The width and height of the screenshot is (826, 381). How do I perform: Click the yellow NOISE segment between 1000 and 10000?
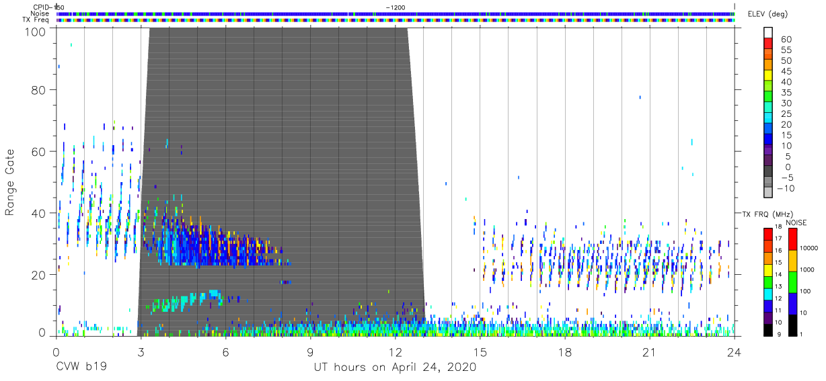click(x=793, y=260)
